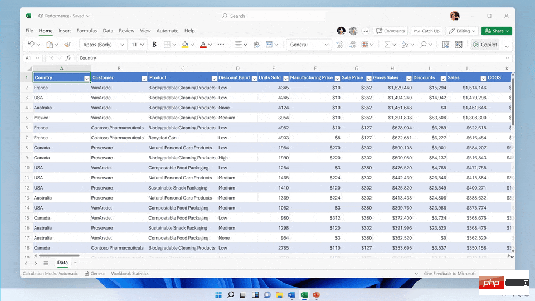
Task: Open the Gross Sales filter dropdown
Action: pyautogui.click(x=408, y=79)
